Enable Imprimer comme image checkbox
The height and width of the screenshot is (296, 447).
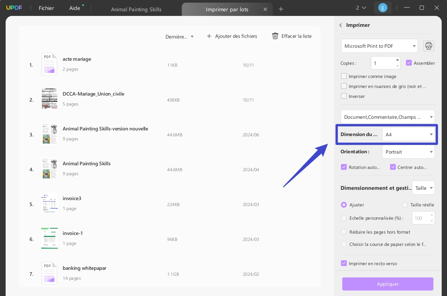tap(344, 76)
